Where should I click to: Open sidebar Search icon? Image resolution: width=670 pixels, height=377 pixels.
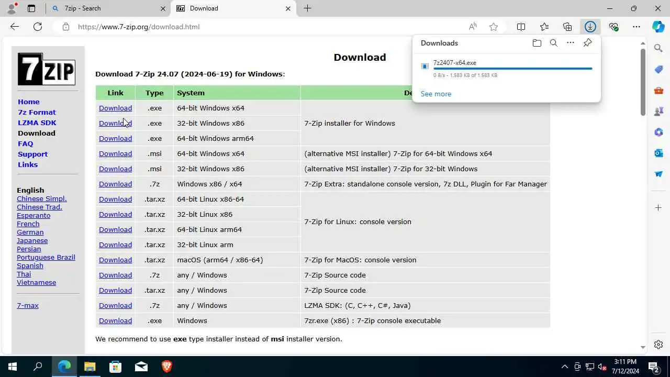pyautogui.click(x=658, y=48)
